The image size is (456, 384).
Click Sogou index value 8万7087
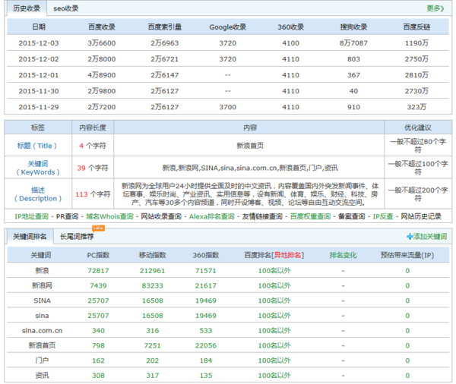353,43
